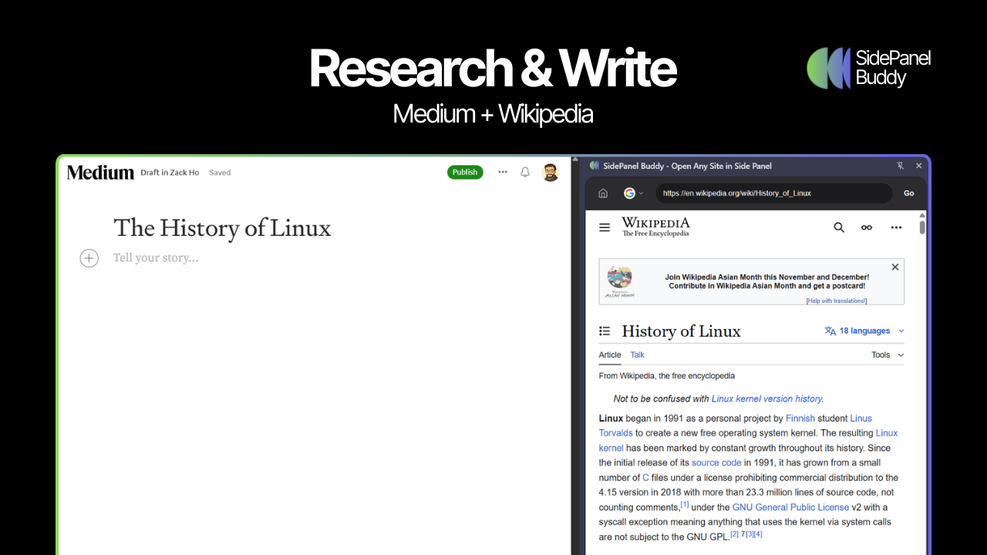Click the Wikipedia URL address field
Viewport: 987px width, 555px height.
[773, 193]
